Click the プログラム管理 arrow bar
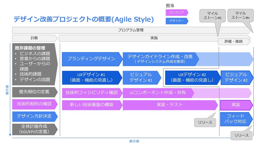Screen dimensions: 260x146 131,30
